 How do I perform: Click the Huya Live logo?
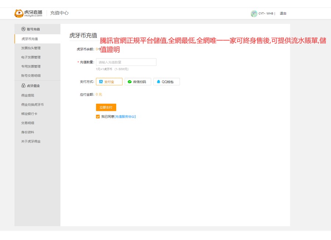[x=28, y=13]
